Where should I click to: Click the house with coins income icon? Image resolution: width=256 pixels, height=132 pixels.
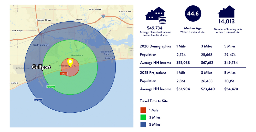155,15
